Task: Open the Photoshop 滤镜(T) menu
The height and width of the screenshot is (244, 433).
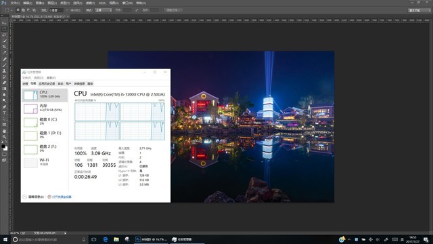Action: pos(90,3)
